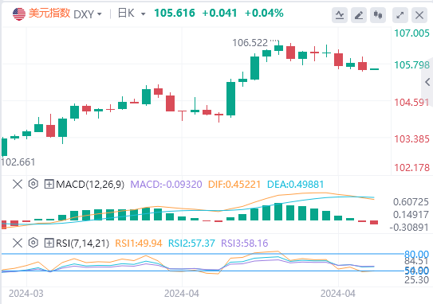
Task: Open the indicators line chart icon
Action: (340, 15)
